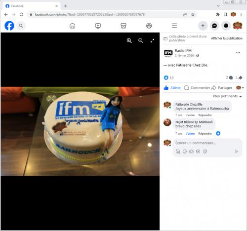Click the Commenter button
This screenshot has width=247, height=231.
pyautogui.click(x=197, y=88)
